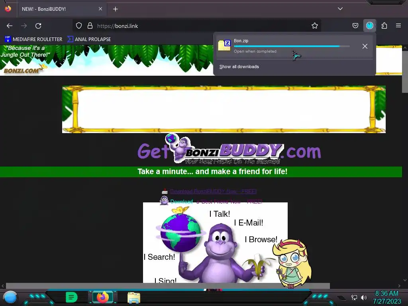Open MEDIAFIRE ROULETTER bookmark

point(33,39)
